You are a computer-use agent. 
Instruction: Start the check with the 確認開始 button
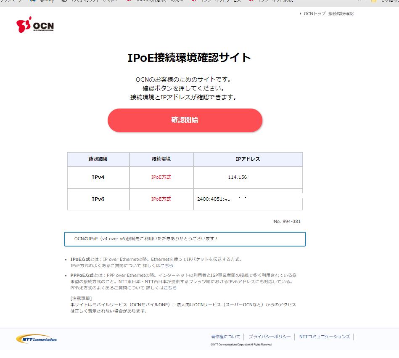pyautogui.click(x=185, y=120)
